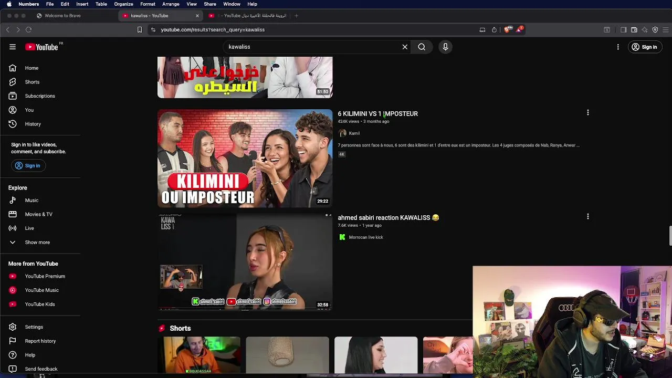Open the Short showing a woven lamp

pos(287,355)
